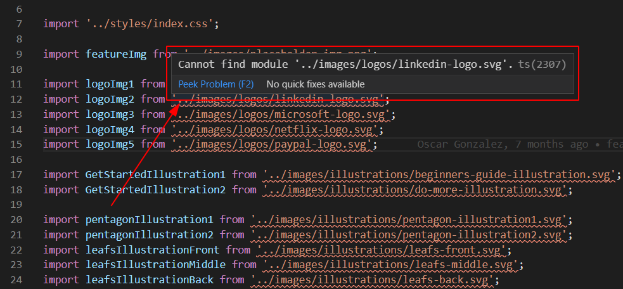Select the GetStartedIllustration1 identifier

tap(155, 175)
